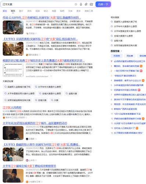Click thumbnail of first 975年 result
The width and height of the screenshot is (146, 184).
(x=13, y=27)
